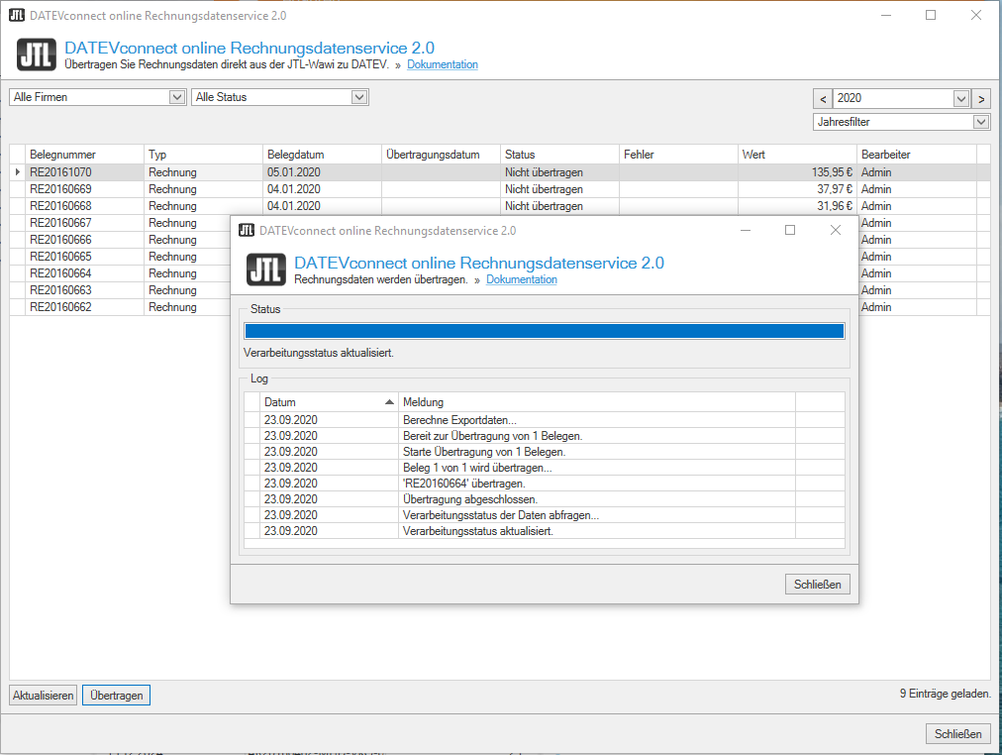Open the Alle Firmen dropdown
Image resolution: width=1002 pixels, height=755 pixels.
[175, 96]
